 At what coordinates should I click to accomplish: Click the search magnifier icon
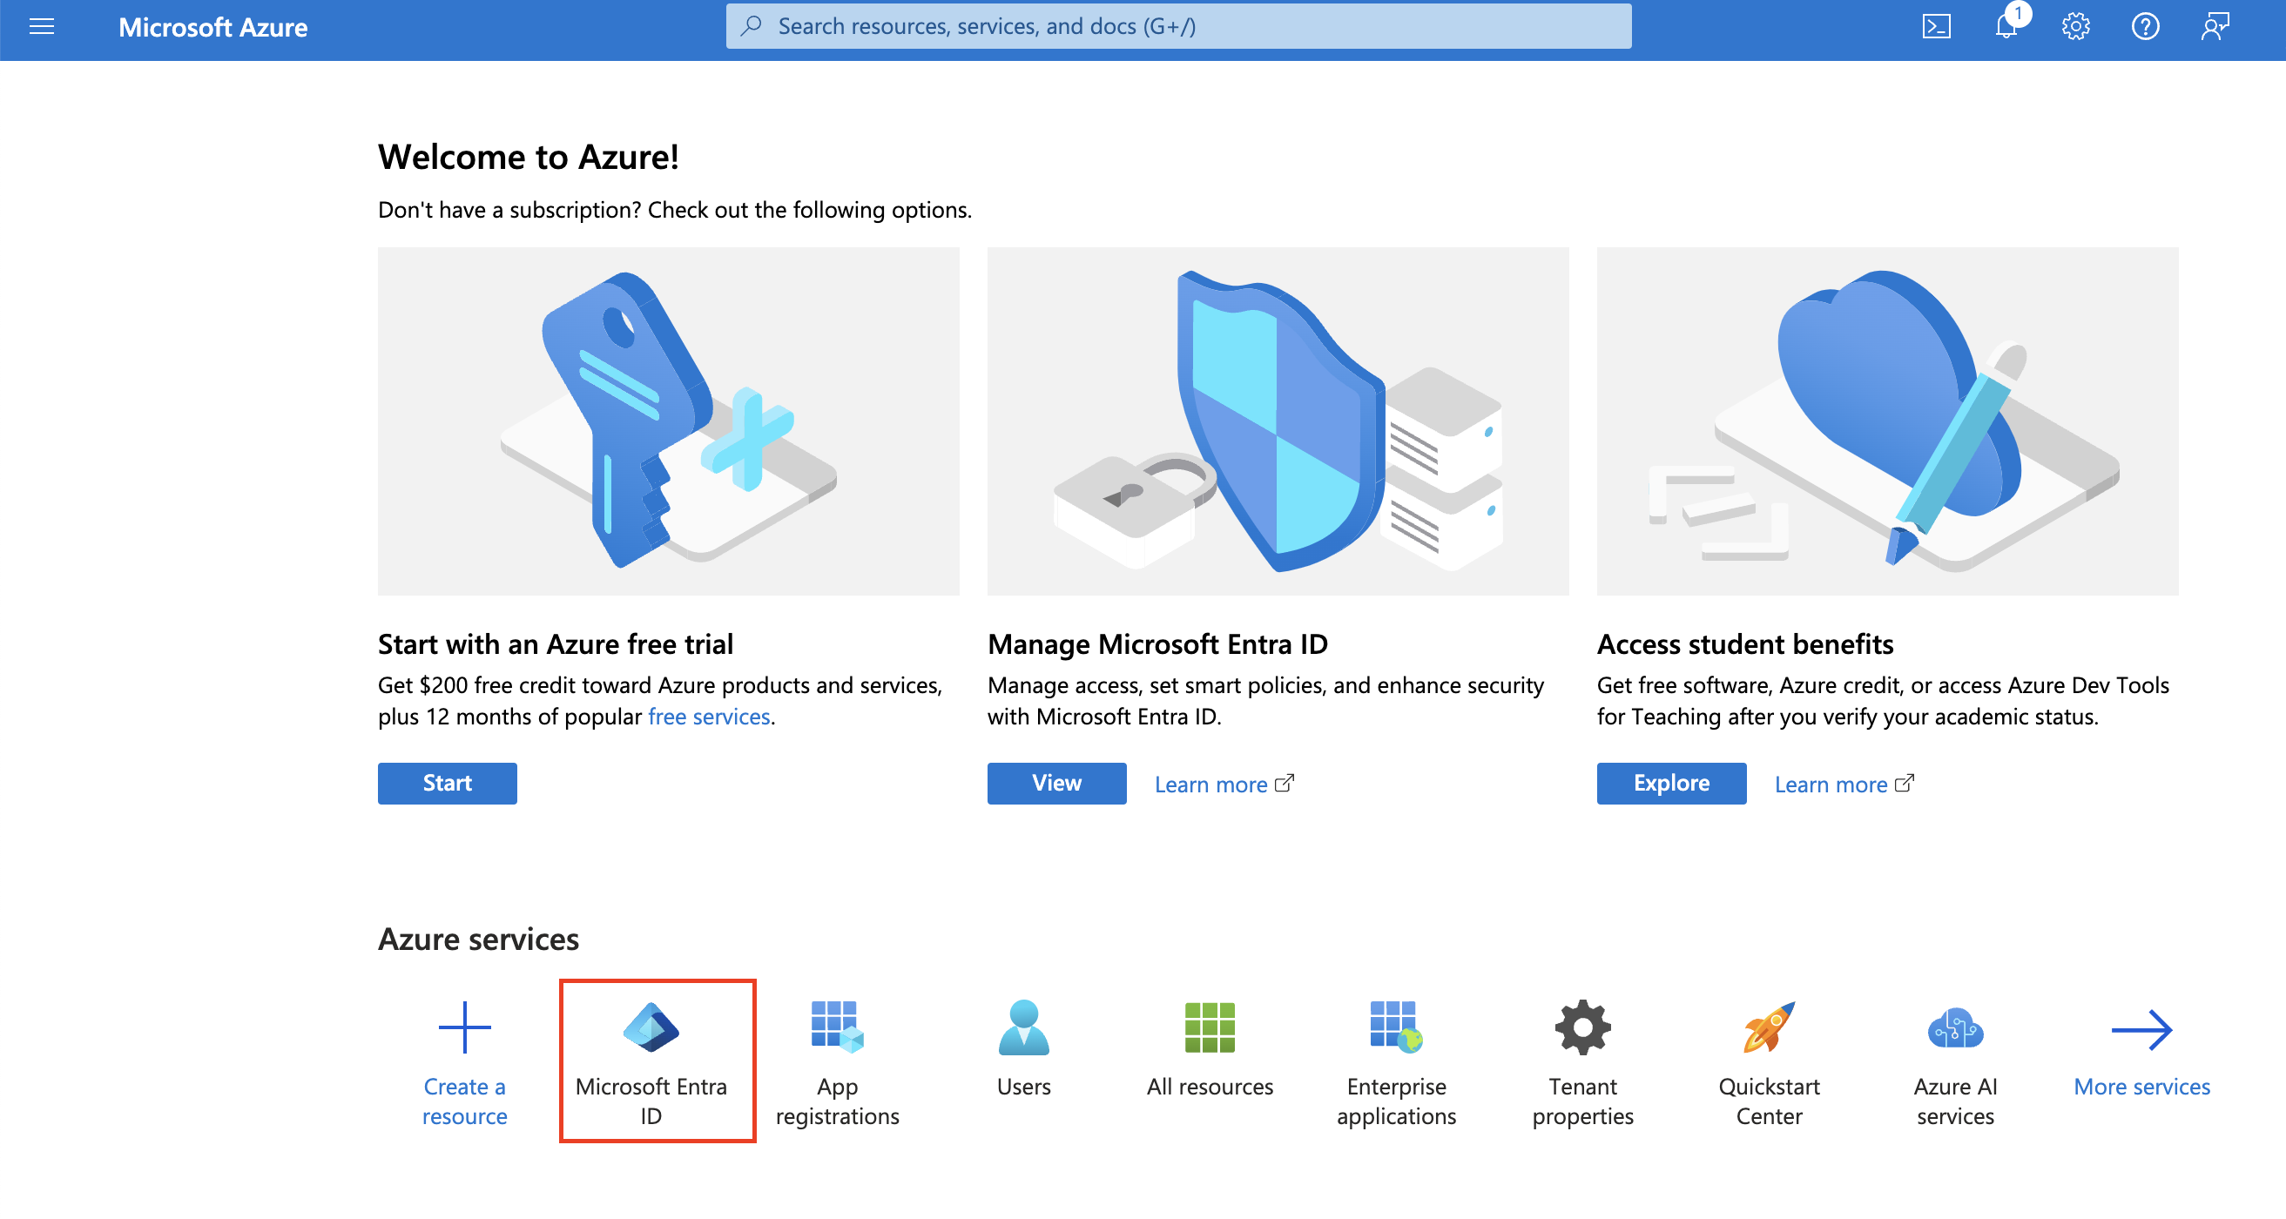pyautogui.click(x=752, y=26)
